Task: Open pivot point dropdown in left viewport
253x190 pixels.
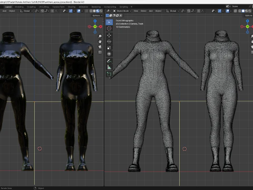Action: pos(37,11)
